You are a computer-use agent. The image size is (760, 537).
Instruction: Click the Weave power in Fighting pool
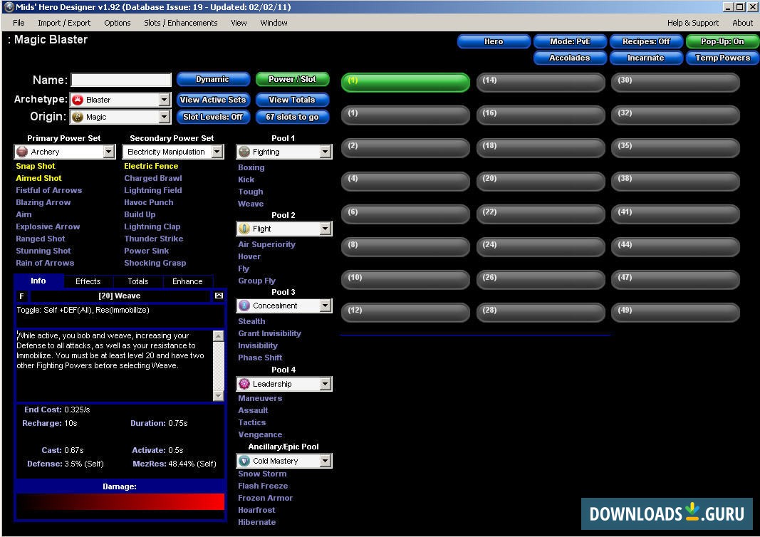click(251, 204)
